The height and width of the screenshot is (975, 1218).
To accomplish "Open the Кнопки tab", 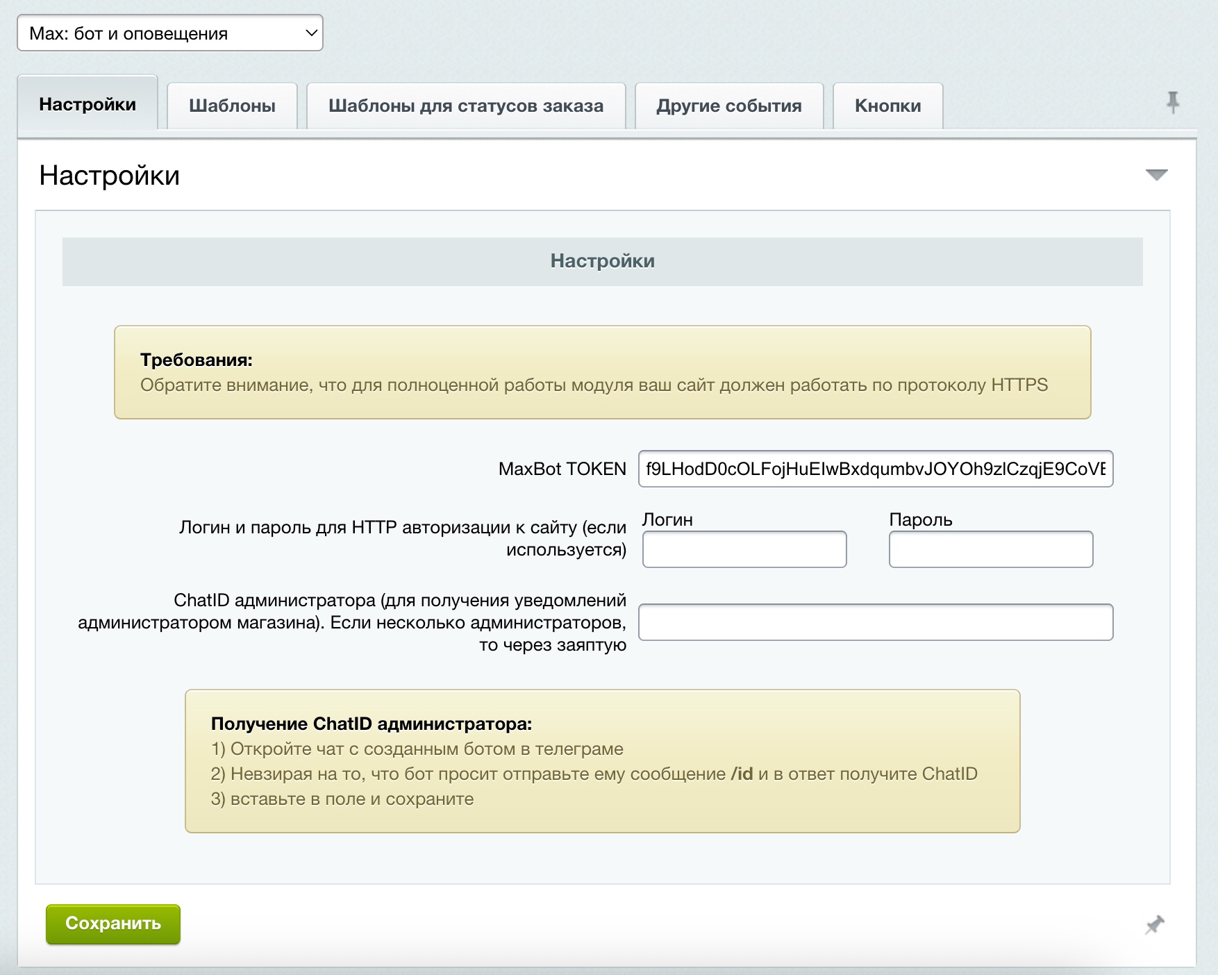I will coord(887,106).
